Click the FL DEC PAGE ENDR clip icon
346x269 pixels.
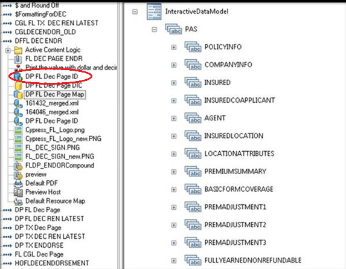point(18,59)
